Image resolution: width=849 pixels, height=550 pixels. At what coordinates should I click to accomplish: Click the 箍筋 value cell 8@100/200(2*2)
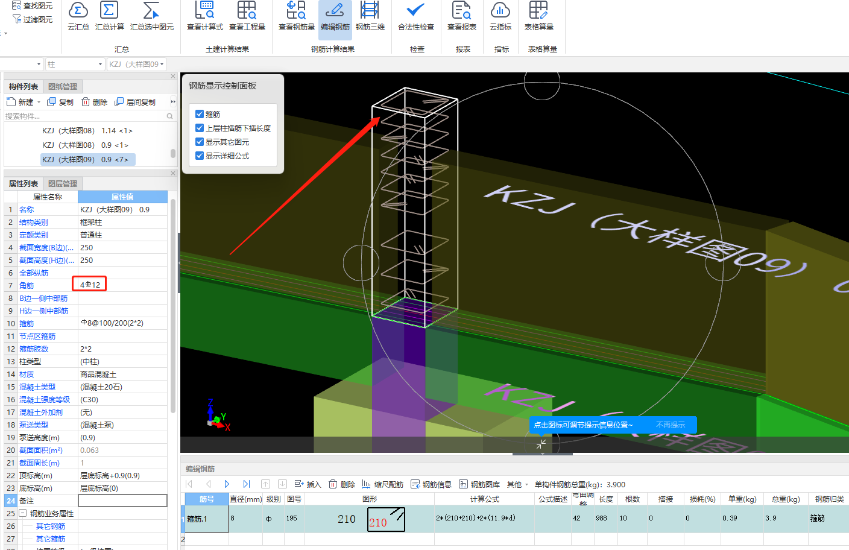(x=123, y=323)
